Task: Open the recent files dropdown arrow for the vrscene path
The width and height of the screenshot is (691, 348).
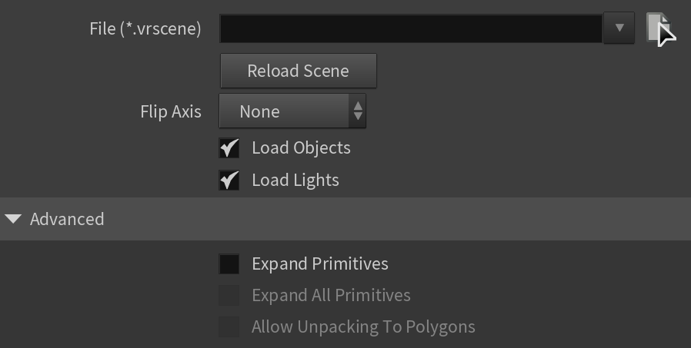Action: click(619, 28)
